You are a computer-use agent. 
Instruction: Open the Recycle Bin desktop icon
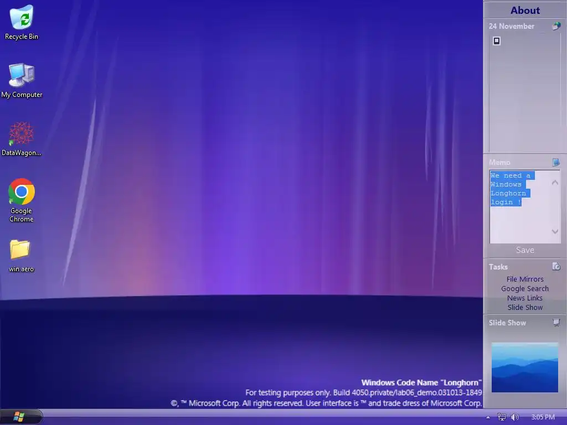[x=22, y=22]
